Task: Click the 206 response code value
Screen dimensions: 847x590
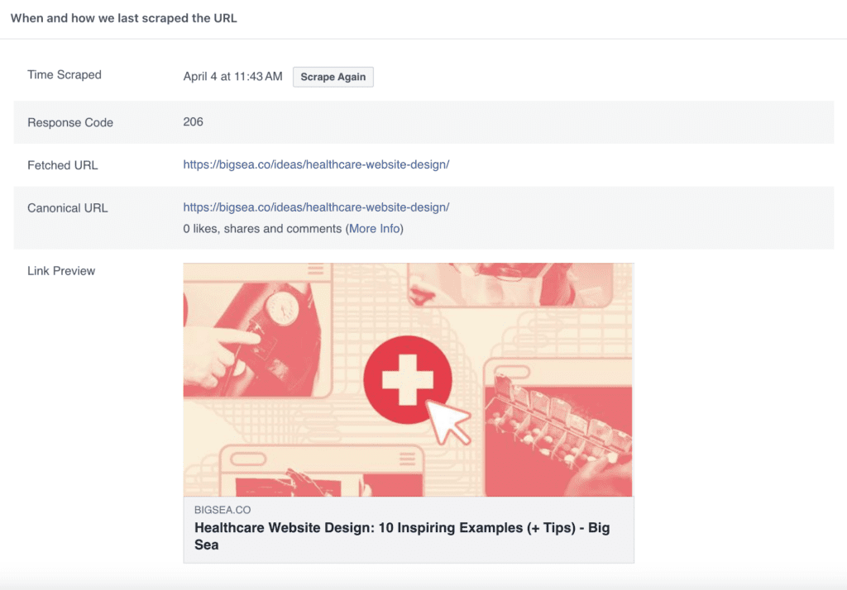Action: click(193, 121)
